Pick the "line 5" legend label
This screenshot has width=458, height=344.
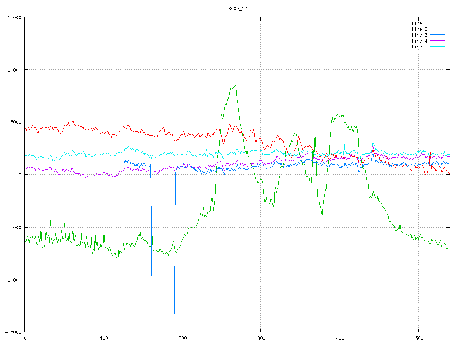(x=420, y=47)
